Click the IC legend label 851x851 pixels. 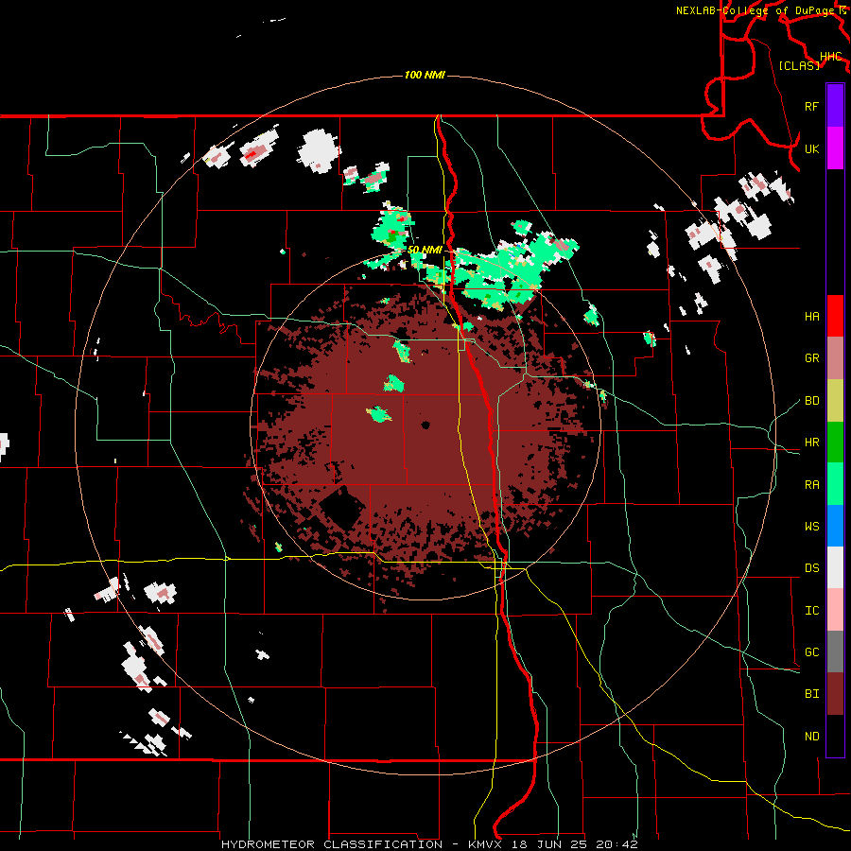pos(811,610)
